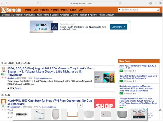Image resolution: width=163 pixels, height=123 pixels.
Task: Open Spotlight Homemaker Sale deal
Action: coord(138,102)
